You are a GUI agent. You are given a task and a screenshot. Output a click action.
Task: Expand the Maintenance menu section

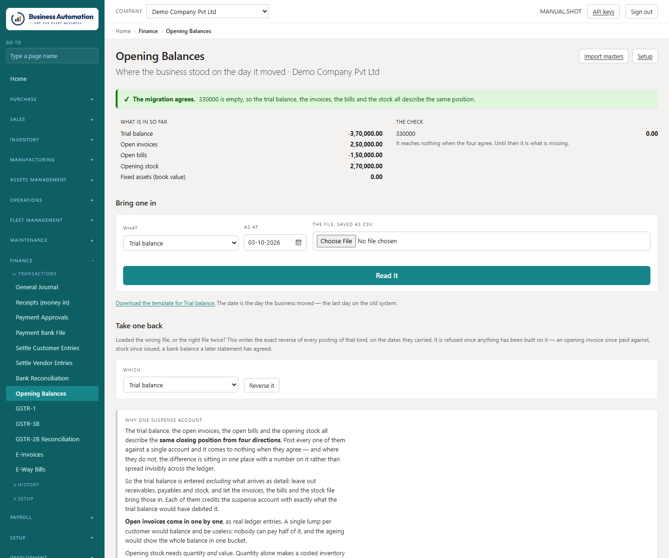click(52, 240)
